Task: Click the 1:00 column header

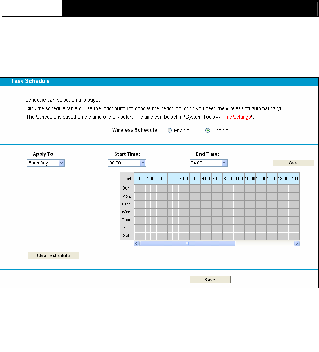Action: tap(150, 179)
